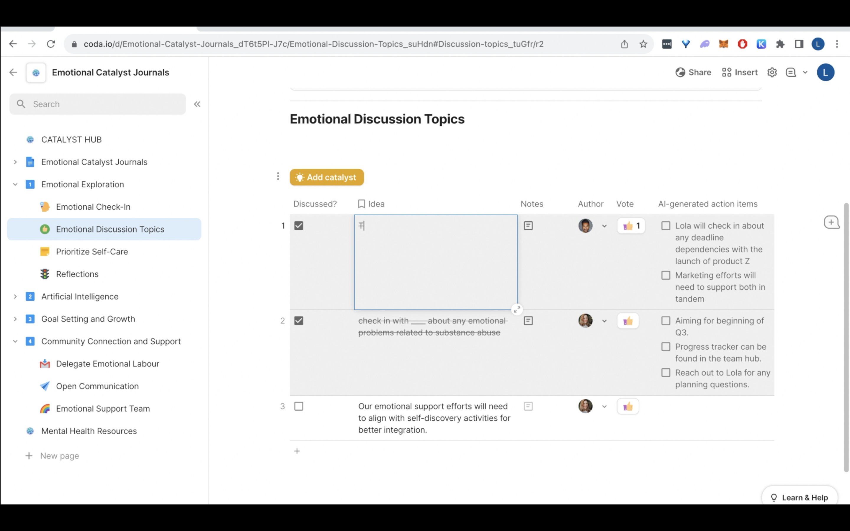
Task: Open the Emotional Check-In page
Action: coord(93,207)
